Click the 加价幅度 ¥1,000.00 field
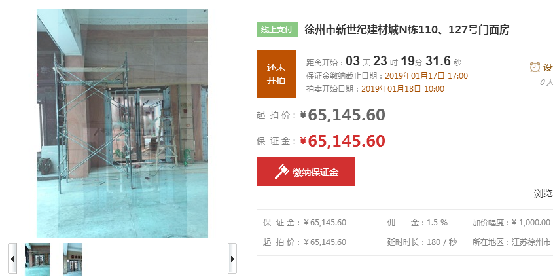 click(511, 222)
